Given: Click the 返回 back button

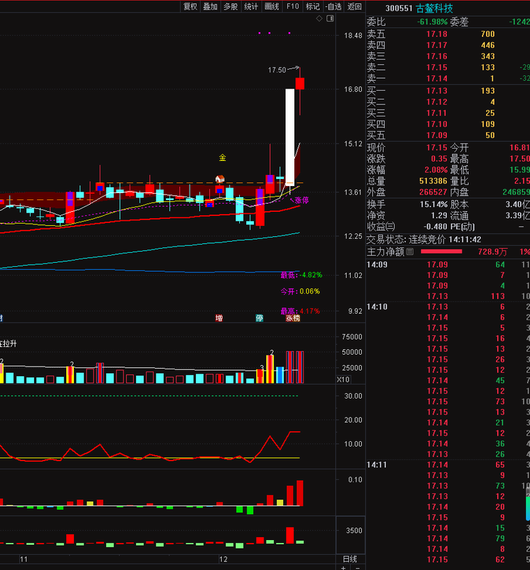Looking at the screenshot, I should click(x=355, y=6).
